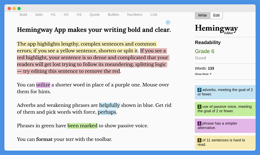Click the italic word text in the last line
Screen dimensions: 260x155
(70, 139)
